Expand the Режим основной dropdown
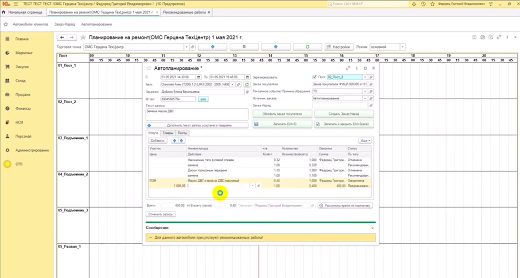The width and height of the screenshot is (520, 278). (x=402, y=47)
